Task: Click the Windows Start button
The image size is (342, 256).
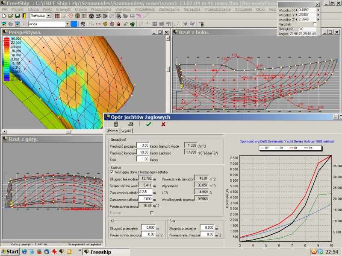Action: [10, 252]
